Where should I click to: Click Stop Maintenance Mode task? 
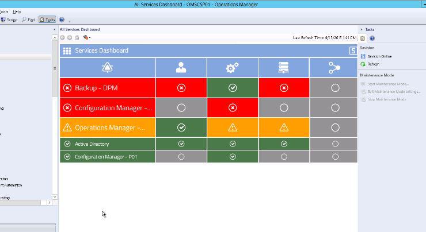[x=387, y=99]
